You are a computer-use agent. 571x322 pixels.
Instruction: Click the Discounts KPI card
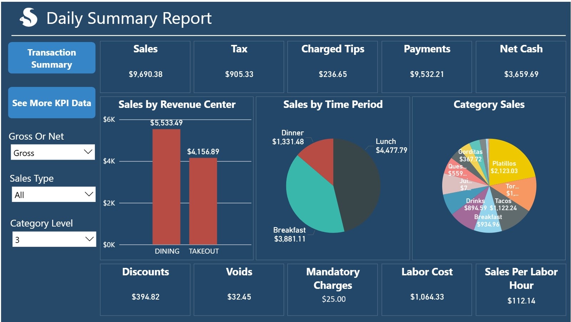(x=145, y=289)
